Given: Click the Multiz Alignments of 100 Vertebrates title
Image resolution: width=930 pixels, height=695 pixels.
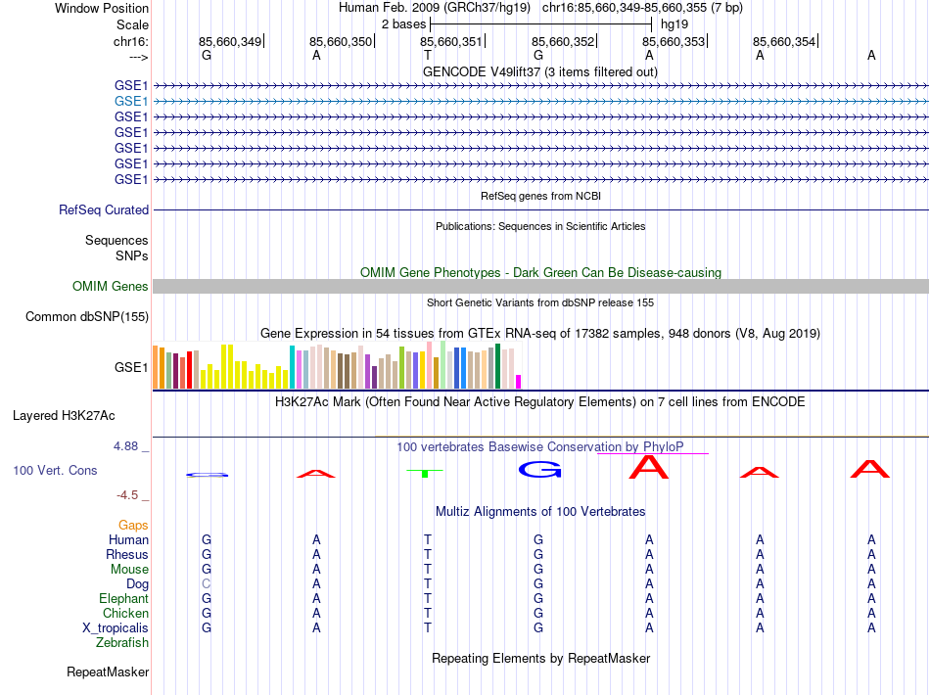Looking at the screenshot, I should click(x=539, y=512).
